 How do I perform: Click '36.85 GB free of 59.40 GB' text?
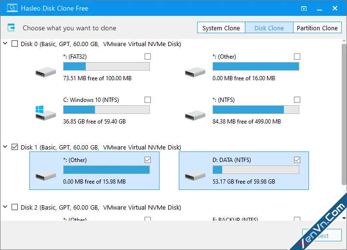(94, 122)
